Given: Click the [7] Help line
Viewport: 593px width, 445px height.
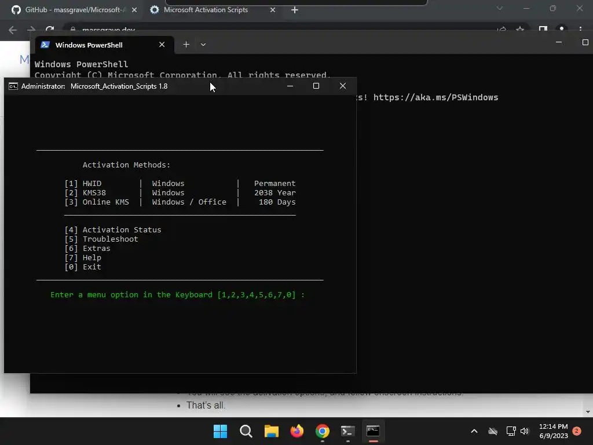Looking at the screenshot, I should point(83,258).
